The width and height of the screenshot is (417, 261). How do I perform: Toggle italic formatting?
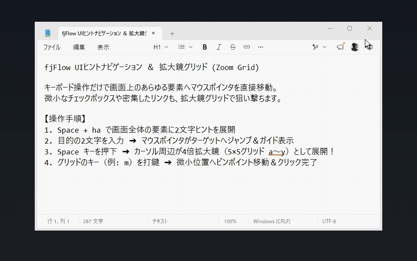(x=218, y=47)
